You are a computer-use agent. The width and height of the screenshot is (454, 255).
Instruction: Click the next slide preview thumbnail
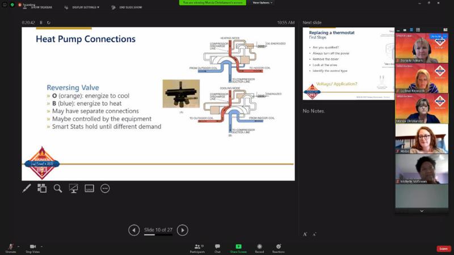coord(347,63)
